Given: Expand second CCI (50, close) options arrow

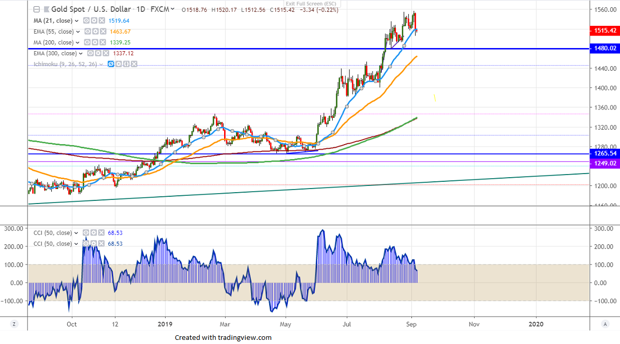Looking at the screenshot, I should click(76, 244).
